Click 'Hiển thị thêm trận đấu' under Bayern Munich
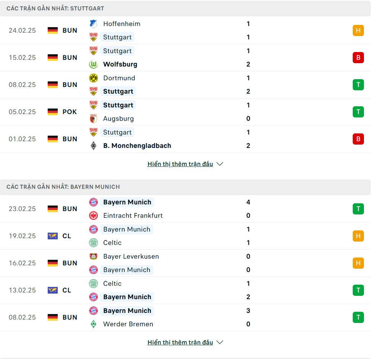The width and height of the screenshot is (371, 359). pyautogui.click(x=180, y=342)
